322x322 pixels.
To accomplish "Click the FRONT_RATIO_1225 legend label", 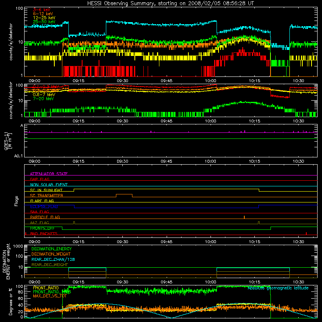I will click(52, 292).
